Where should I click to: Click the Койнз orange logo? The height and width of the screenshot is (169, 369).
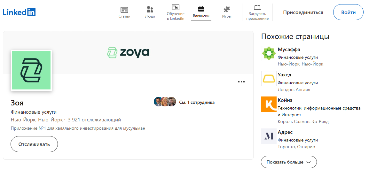(269, 104)
